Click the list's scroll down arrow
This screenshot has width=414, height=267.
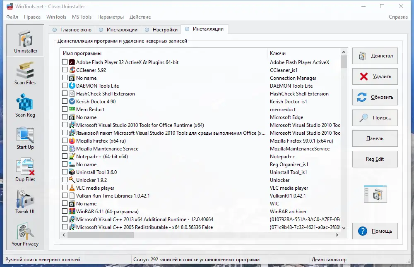(344, 228)
